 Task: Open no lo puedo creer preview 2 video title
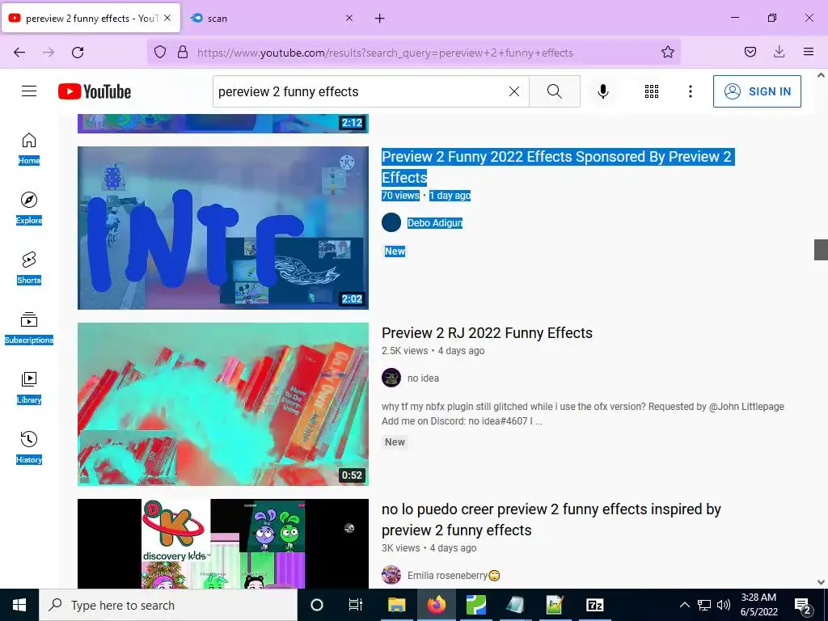(551, 520)
